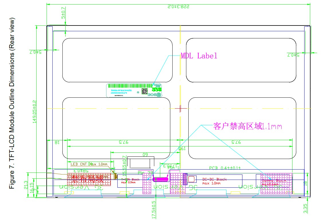Click the "DC-DC Block max 1.0mm" label
Viewport: 324px width, 220px height.
tap(214, 181)
